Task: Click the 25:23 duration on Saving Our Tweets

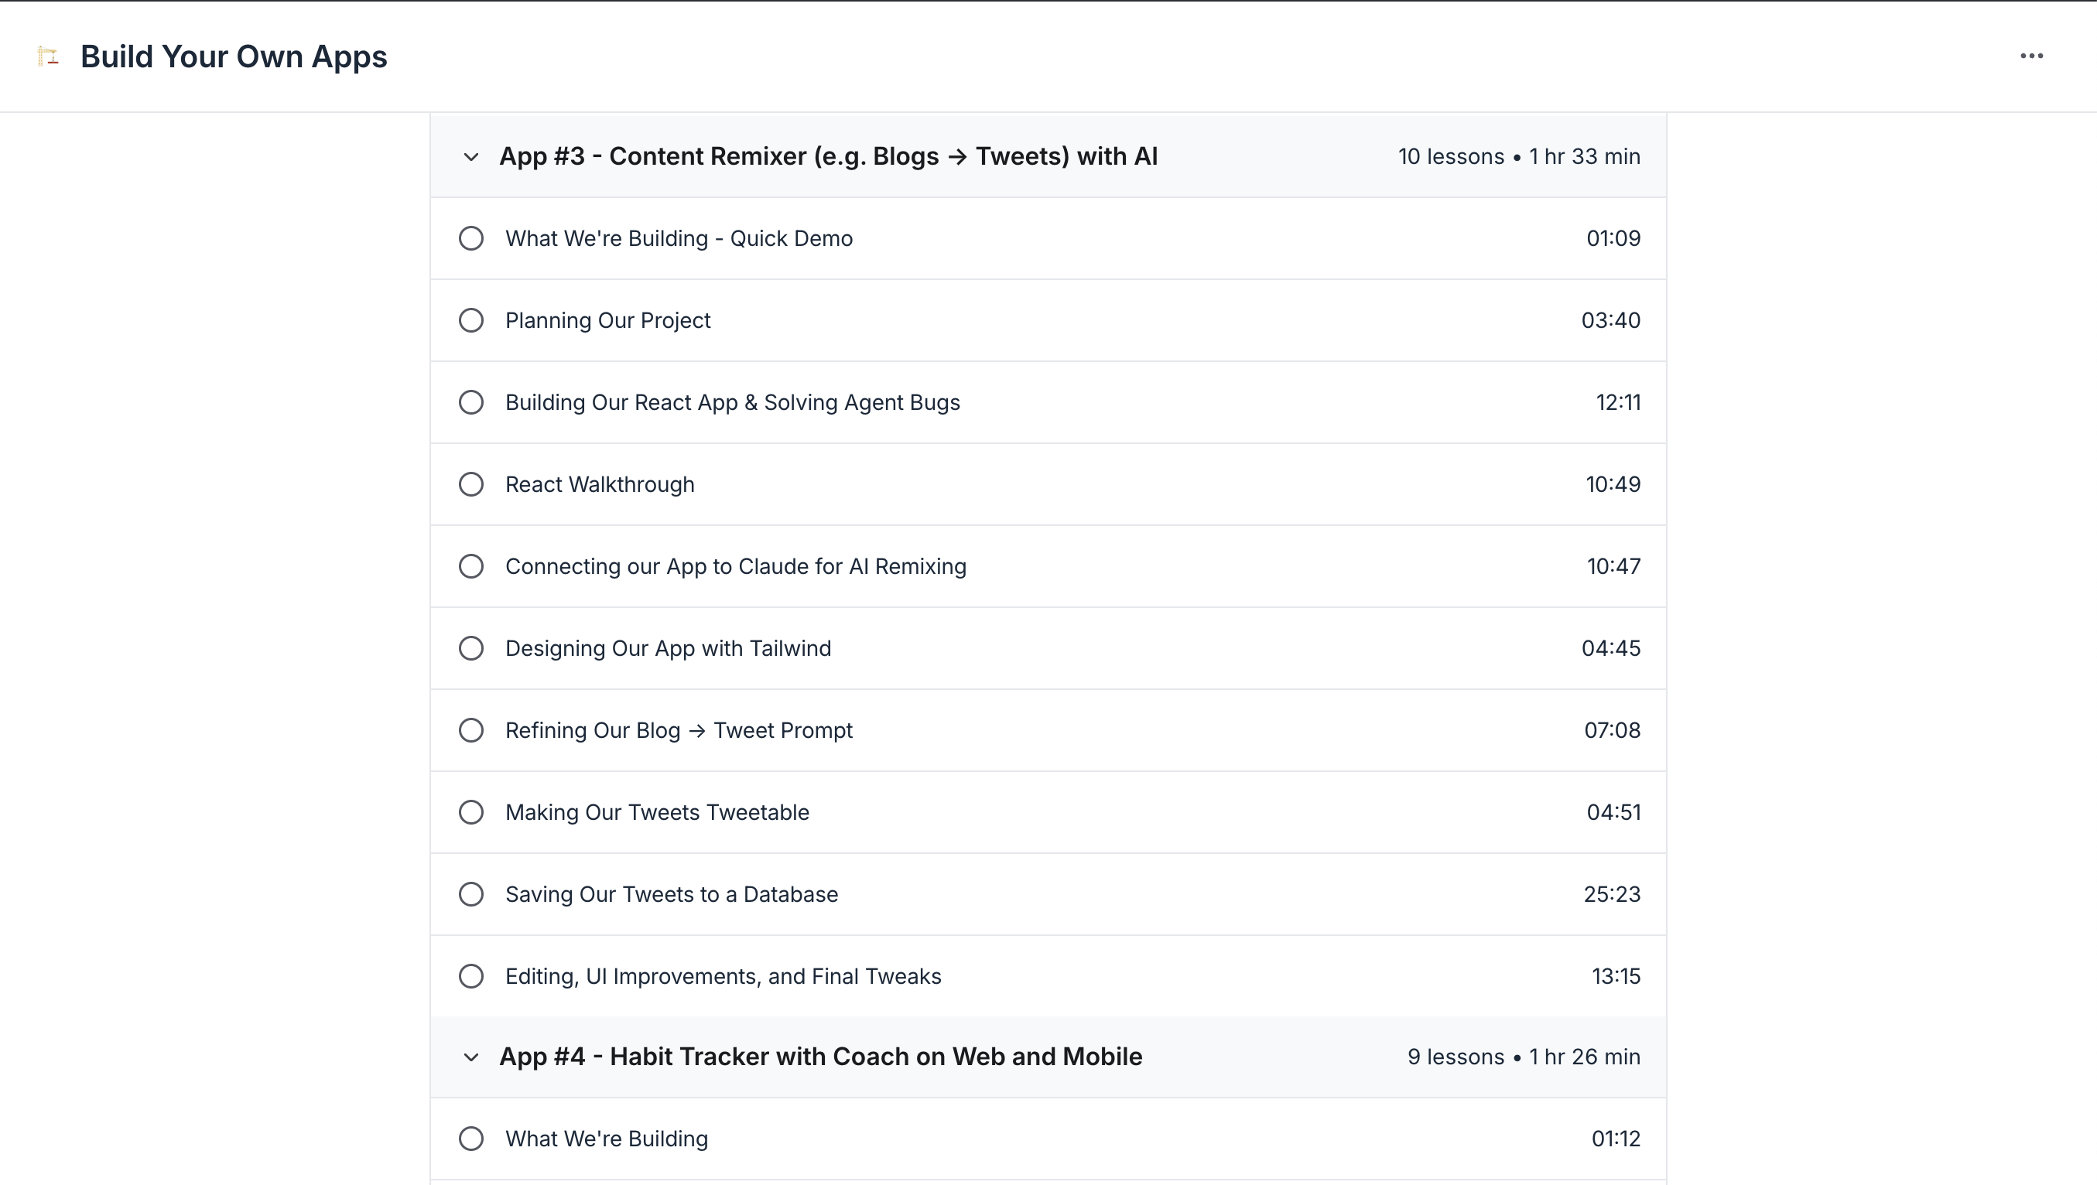Action: pos(1611,893)
